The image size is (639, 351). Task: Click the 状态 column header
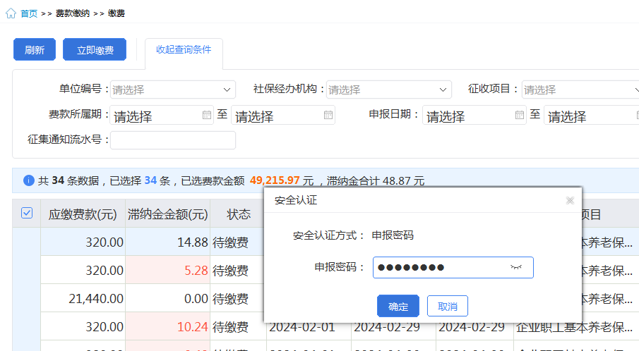239,214
